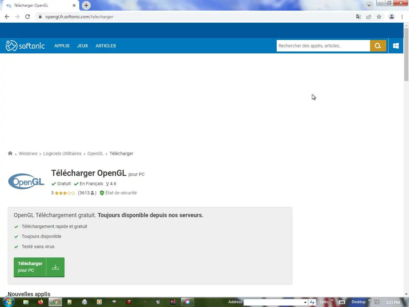Image resolution: width=409 pixels, height=307 pixels.
Task: Click the taskbar Address input field
Action: click(x=273, y=302)
